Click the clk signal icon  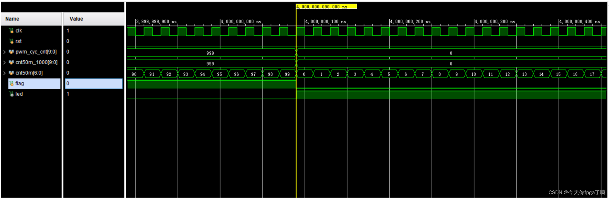click(x=11, y=31)
